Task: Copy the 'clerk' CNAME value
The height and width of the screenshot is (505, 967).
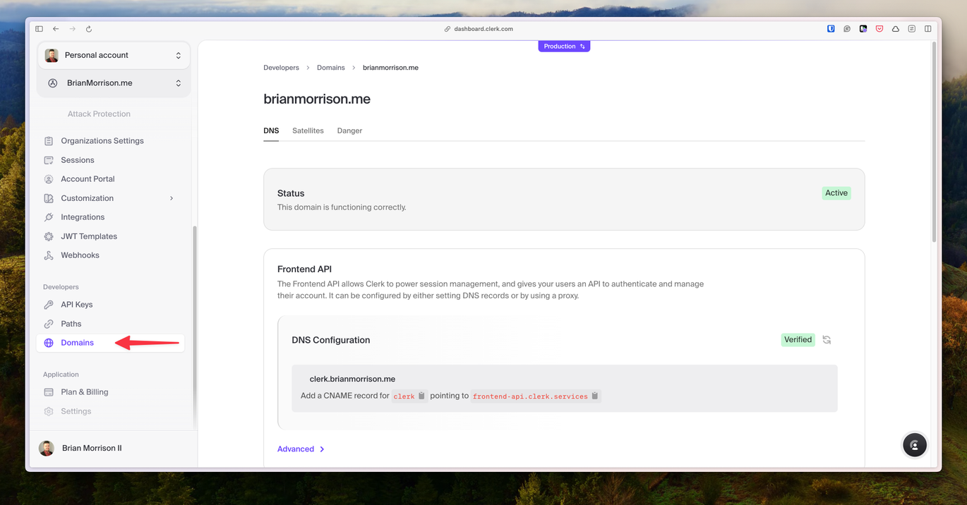Action: click(421, 396)
